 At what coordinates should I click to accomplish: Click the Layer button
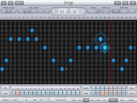click(15, 100)
